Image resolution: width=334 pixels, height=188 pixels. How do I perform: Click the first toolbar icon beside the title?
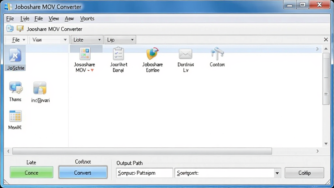click(10, 29)
